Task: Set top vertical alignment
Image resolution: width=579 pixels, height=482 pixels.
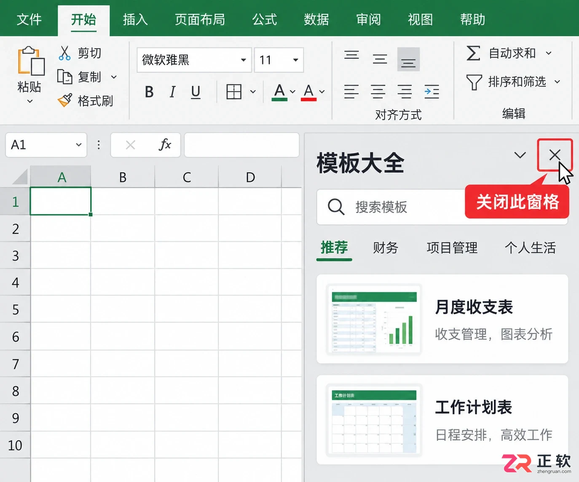Action: click(x=351, y=55)
